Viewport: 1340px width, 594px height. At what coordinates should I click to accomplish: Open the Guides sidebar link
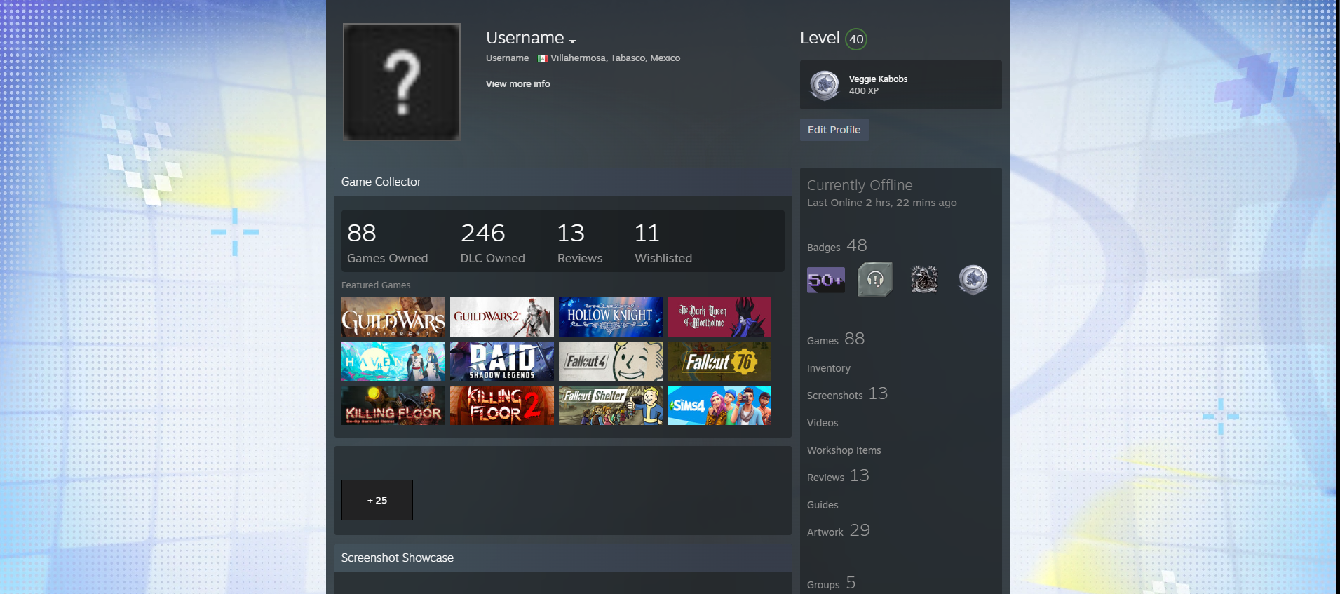pyautogui.click(x=823, y=505)
